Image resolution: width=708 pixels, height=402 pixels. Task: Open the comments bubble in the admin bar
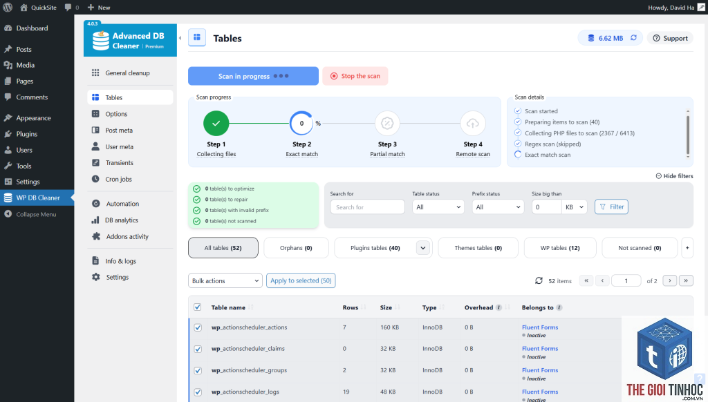tap(68, 7)
